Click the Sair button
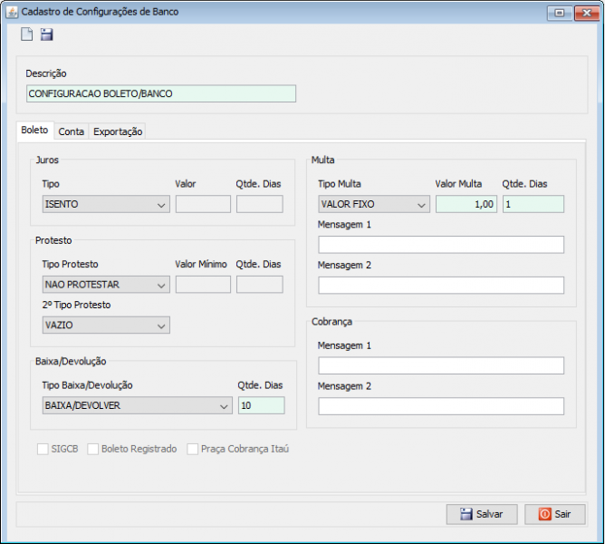The image size is (605, 544). click(555, 514)
